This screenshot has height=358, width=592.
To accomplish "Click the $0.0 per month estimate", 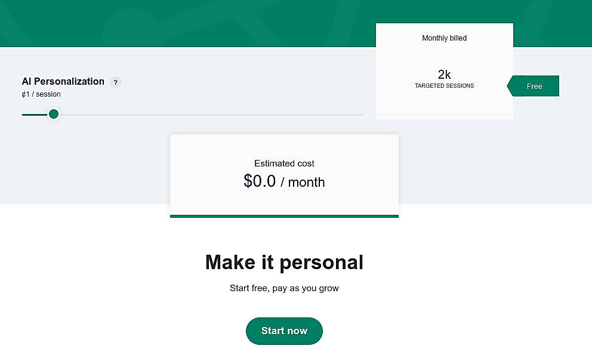I will 284,181.
